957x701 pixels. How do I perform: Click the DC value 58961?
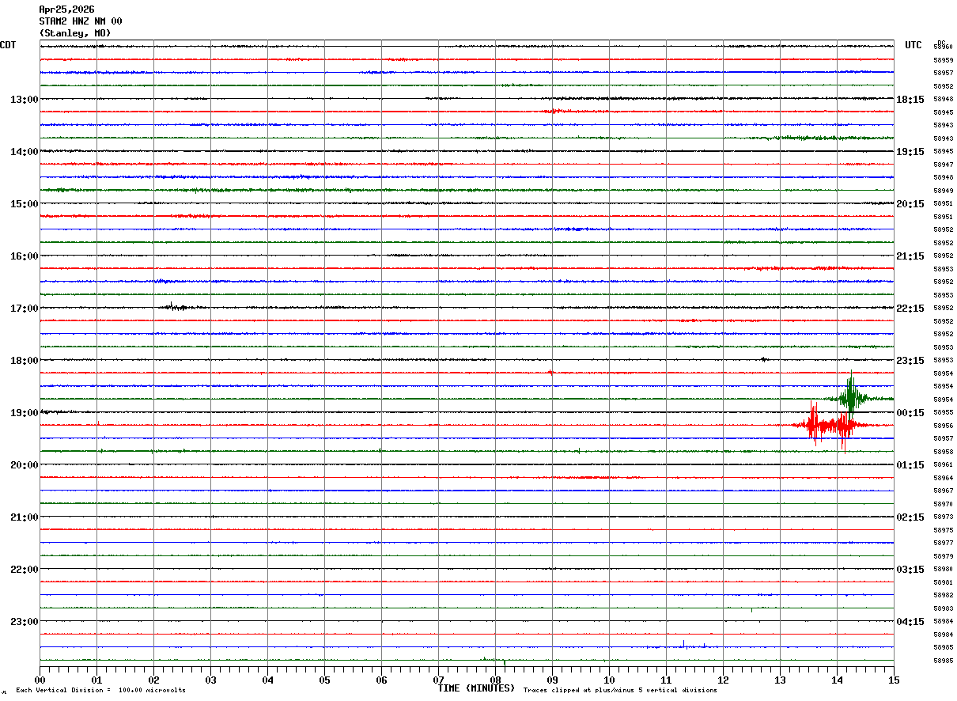pos(943,465)
